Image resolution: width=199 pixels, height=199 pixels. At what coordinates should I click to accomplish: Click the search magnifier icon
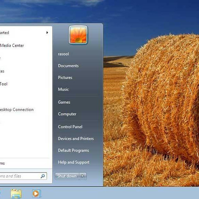(43, 176)
